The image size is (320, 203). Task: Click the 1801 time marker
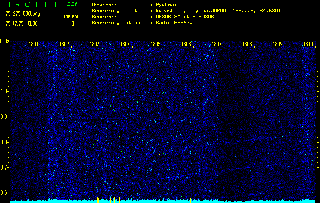click(34, 44)
